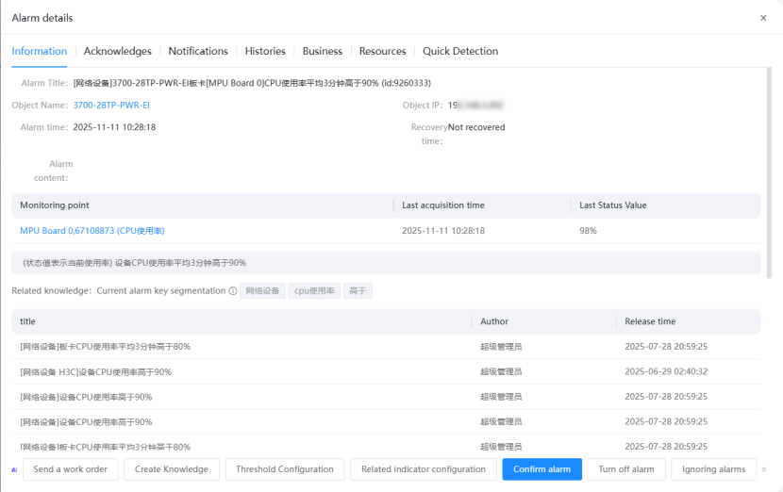Screen dimensions: 783x492
Task: Select the '网络设备' keyword tag
Action: tap(262, 291)
